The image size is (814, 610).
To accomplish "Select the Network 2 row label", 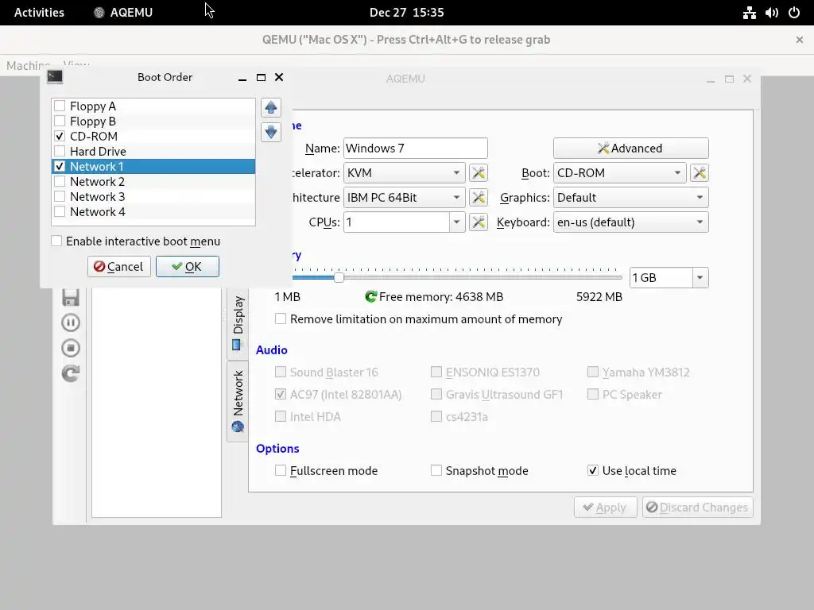I will 98,182.
